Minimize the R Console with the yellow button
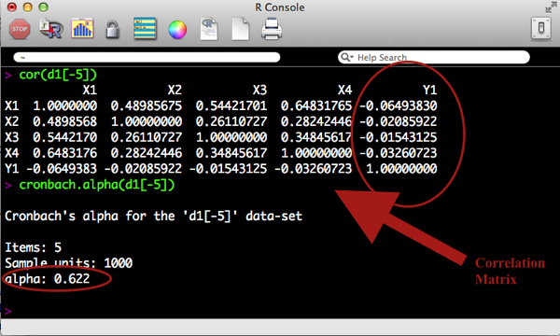This screenshot has height=336, width=560. pos(27,7)
